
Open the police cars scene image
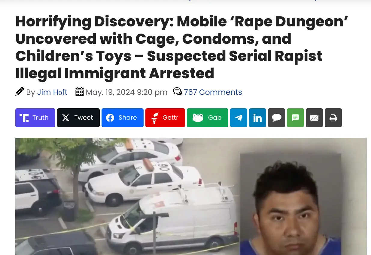point(127,196)
